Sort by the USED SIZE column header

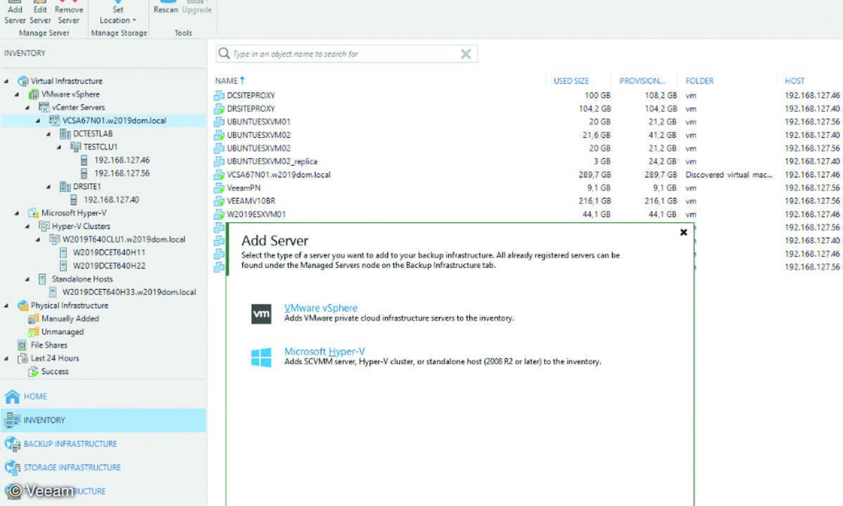pos(571,81)
